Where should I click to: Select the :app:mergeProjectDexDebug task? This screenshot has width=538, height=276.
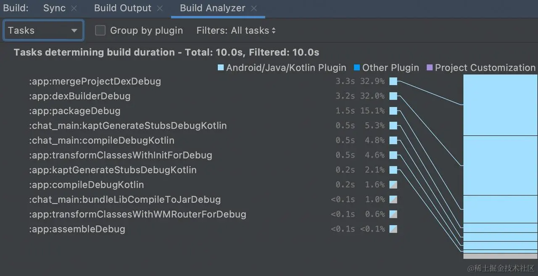95,81
